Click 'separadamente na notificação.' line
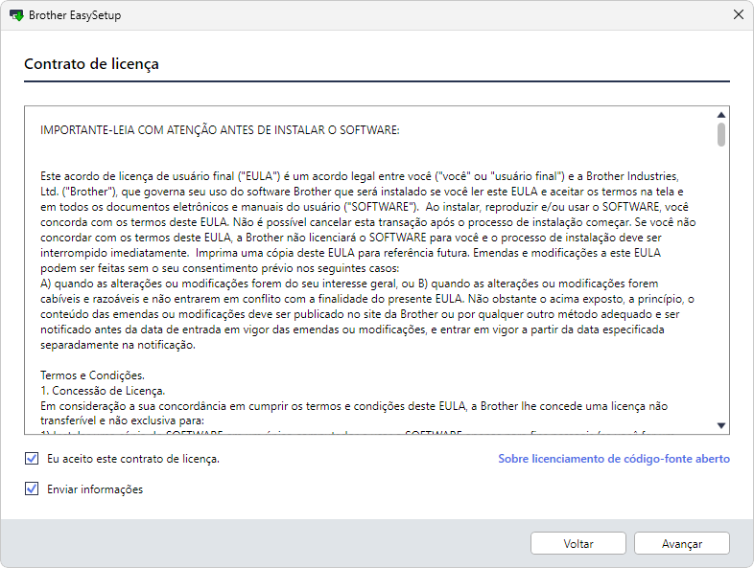Screen dimensions: 754x568 [x=118, y=345]
